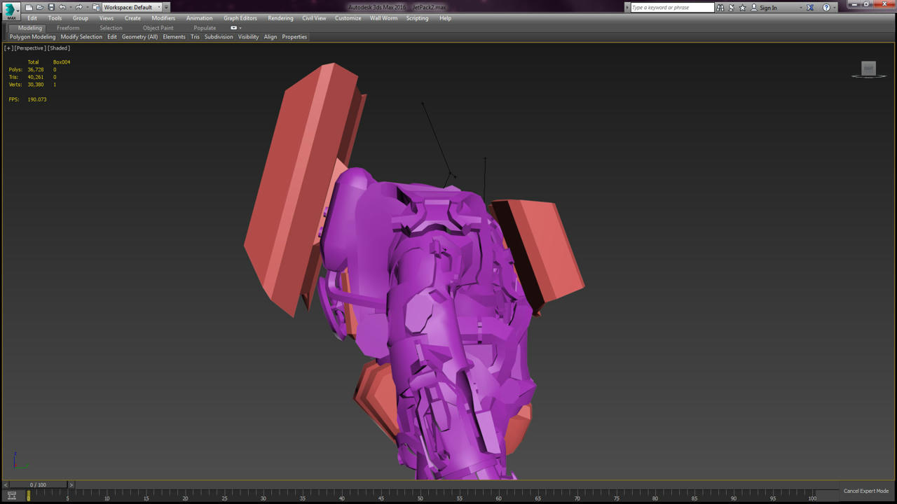The width and height of the screenshot is (897, 504).
Task: Open the 3ds Max application menu button
Action: tap(11, 10)
